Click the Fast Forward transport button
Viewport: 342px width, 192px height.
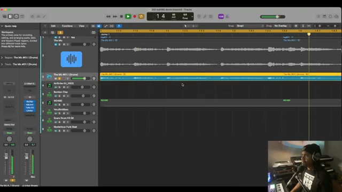(115, 17)
